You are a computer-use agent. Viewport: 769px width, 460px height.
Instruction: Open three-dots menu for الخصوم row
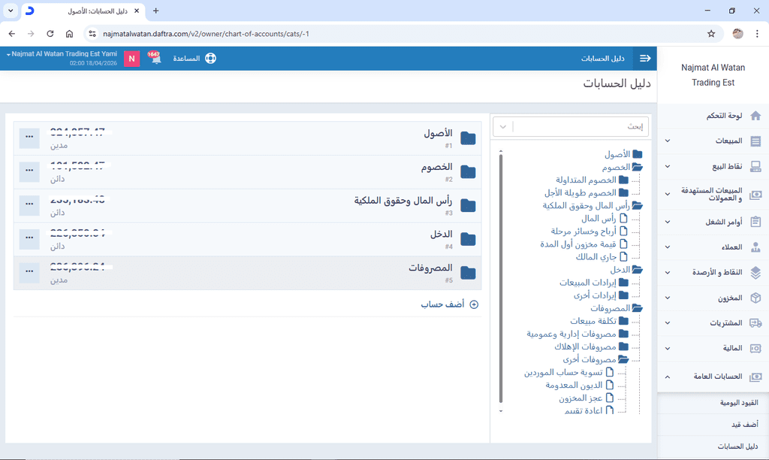29,171
